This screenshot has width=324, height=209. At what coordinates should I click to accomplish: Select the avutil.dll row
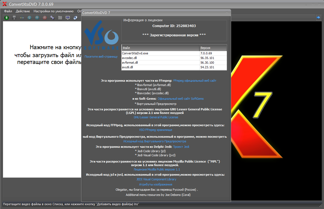[174, 67]
